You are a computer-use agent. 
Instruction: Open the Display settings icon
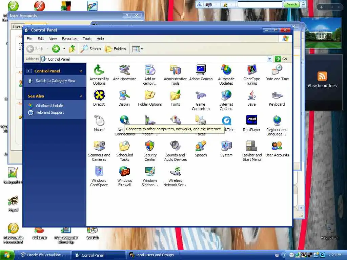(124, 98)
